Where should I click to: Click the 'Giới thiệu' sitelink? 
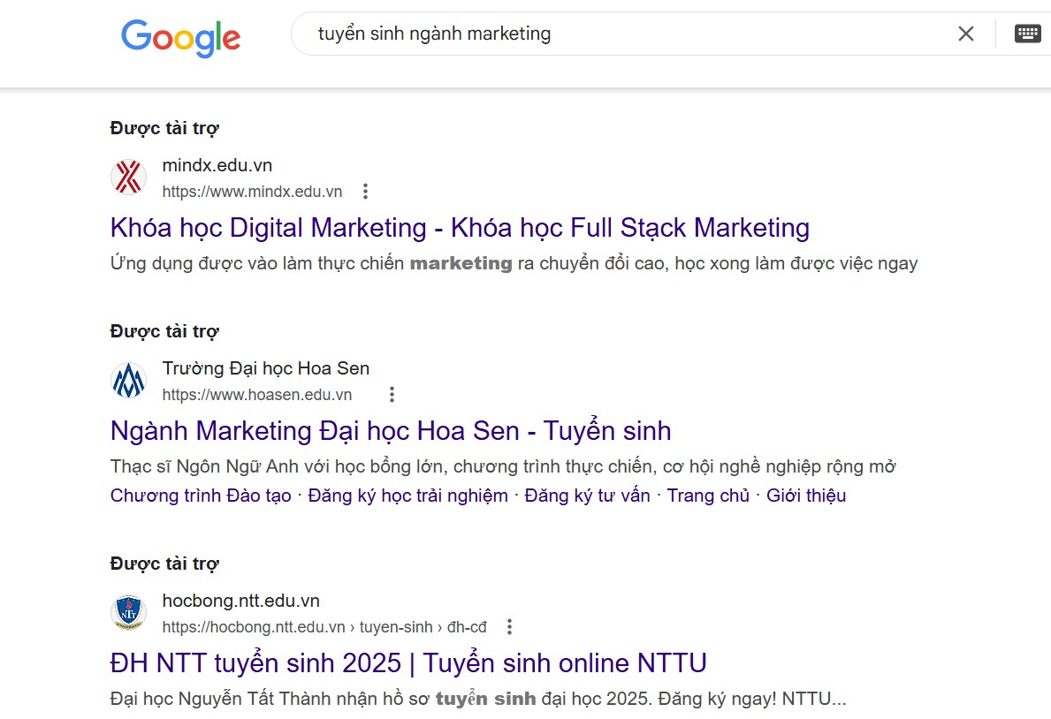[806, 496]
